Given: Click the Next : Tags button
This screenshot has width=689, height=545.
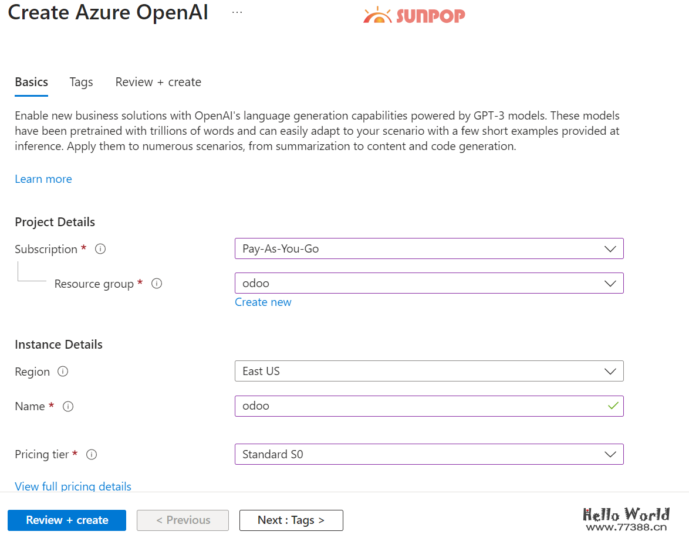Looking at the screenshot, I should [291, 520].
